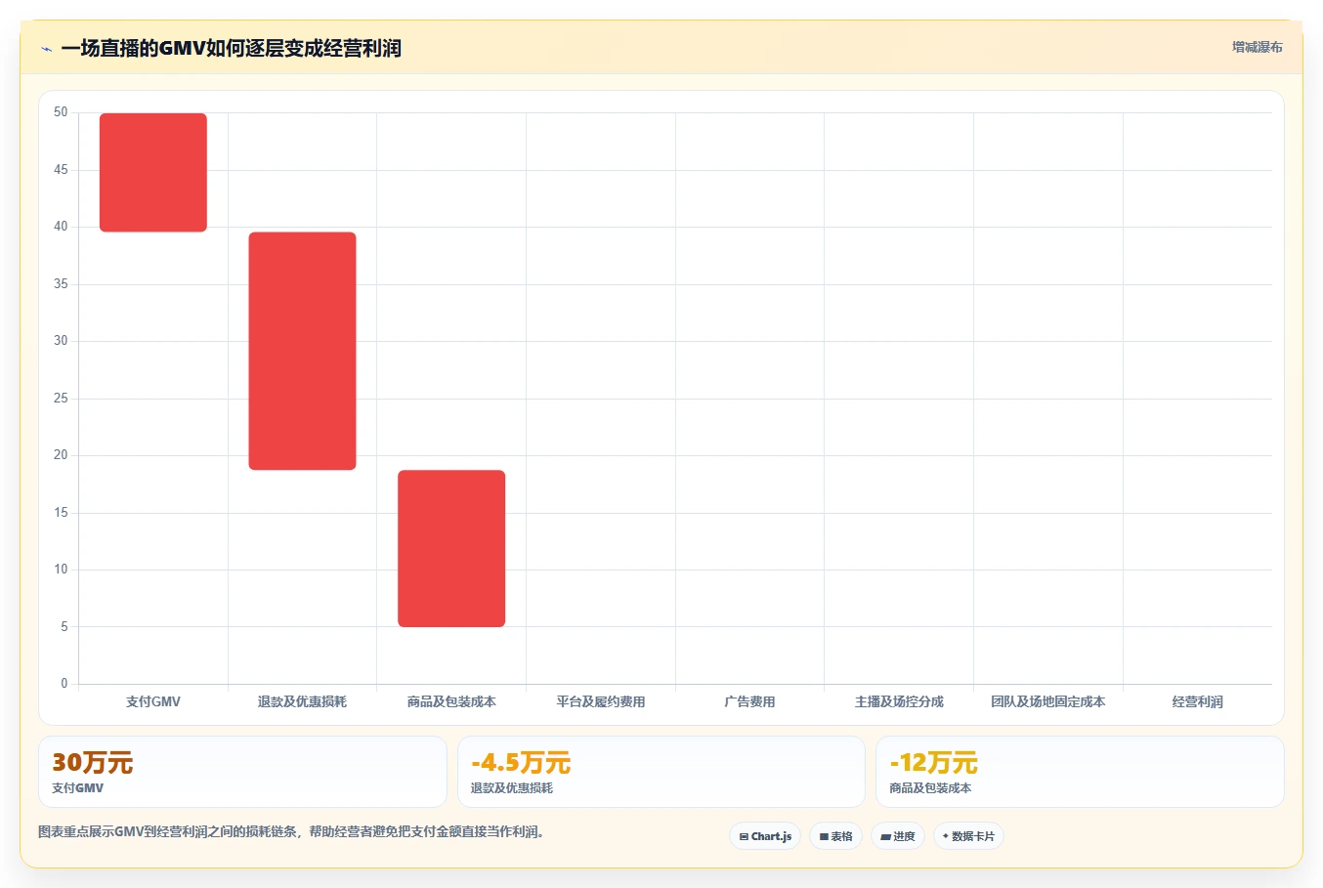Select the 进度 tag pill
The height and width of the screenshot is (888, 1323).
898,836
